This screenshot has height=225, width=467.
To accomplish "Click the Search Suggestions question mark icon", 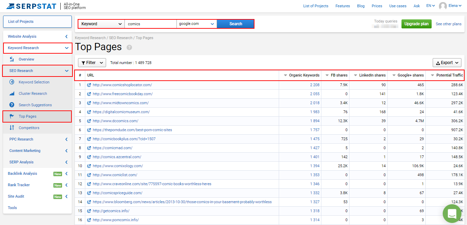I will coord(12,105).
